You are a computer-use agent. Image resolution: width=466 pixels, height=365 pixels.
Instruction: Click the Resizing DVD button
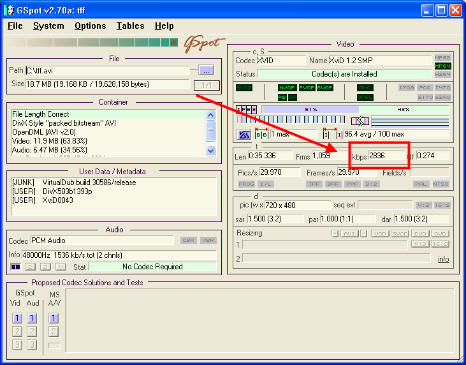point(420,234)
